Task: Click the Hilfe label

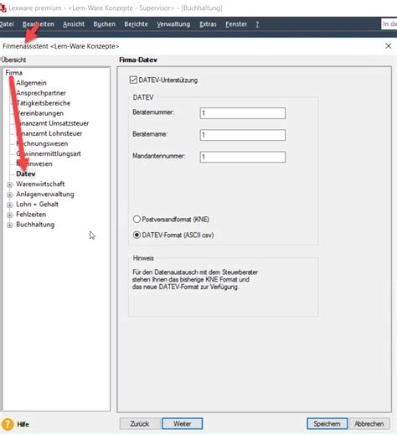Action: coord(23,424)
